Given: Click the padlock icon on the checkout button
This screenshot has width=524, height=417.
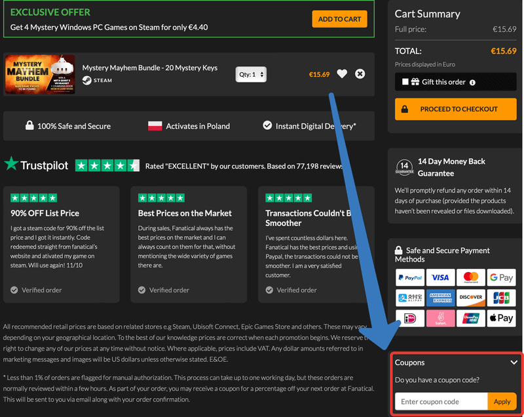Looking at the screenshot, I should (x=404, y=109).
